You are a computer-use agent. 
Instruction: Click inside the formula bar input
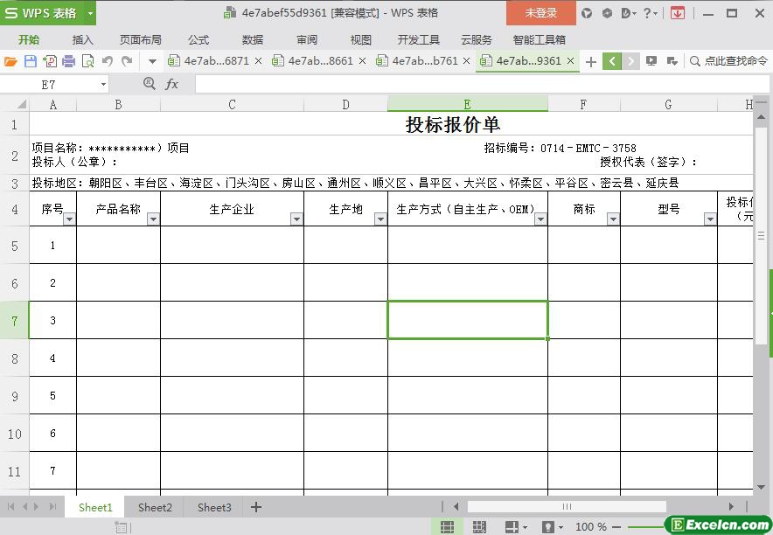pos(482,84)
